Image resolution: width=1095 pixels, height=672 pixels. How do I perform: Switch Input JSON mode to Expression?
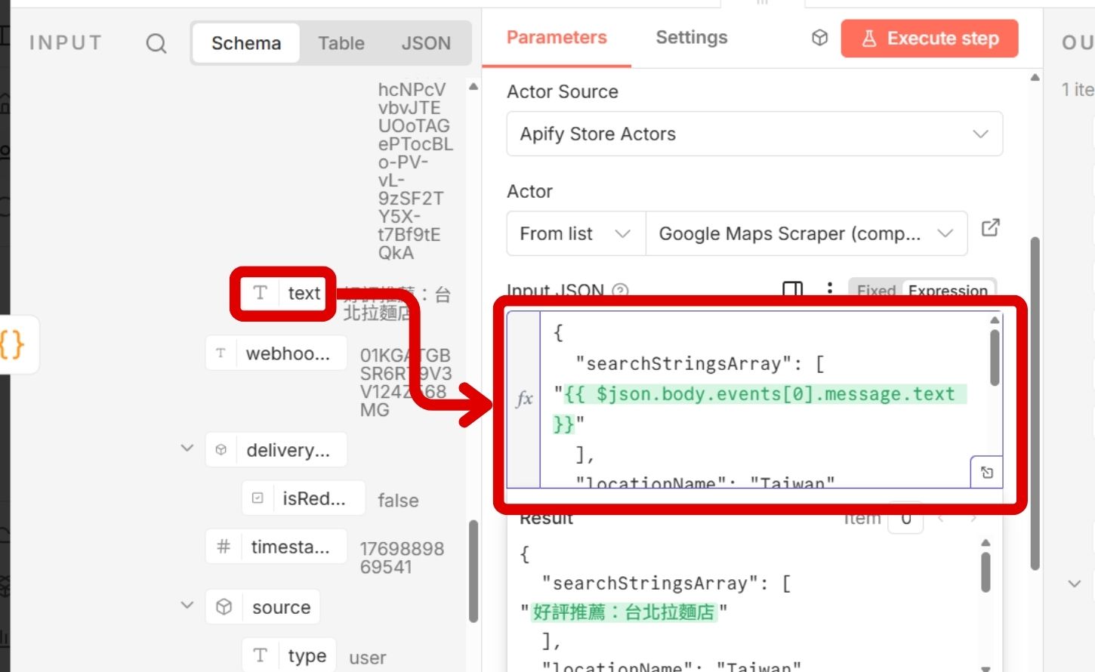pos(948,291)
